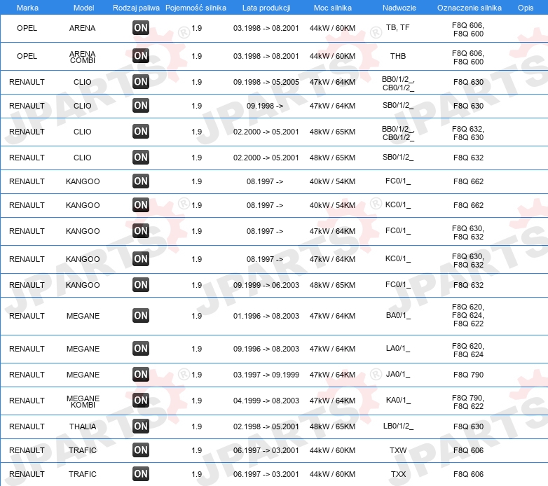Select the 'BA0/1_' body cell

coord(398,316)
